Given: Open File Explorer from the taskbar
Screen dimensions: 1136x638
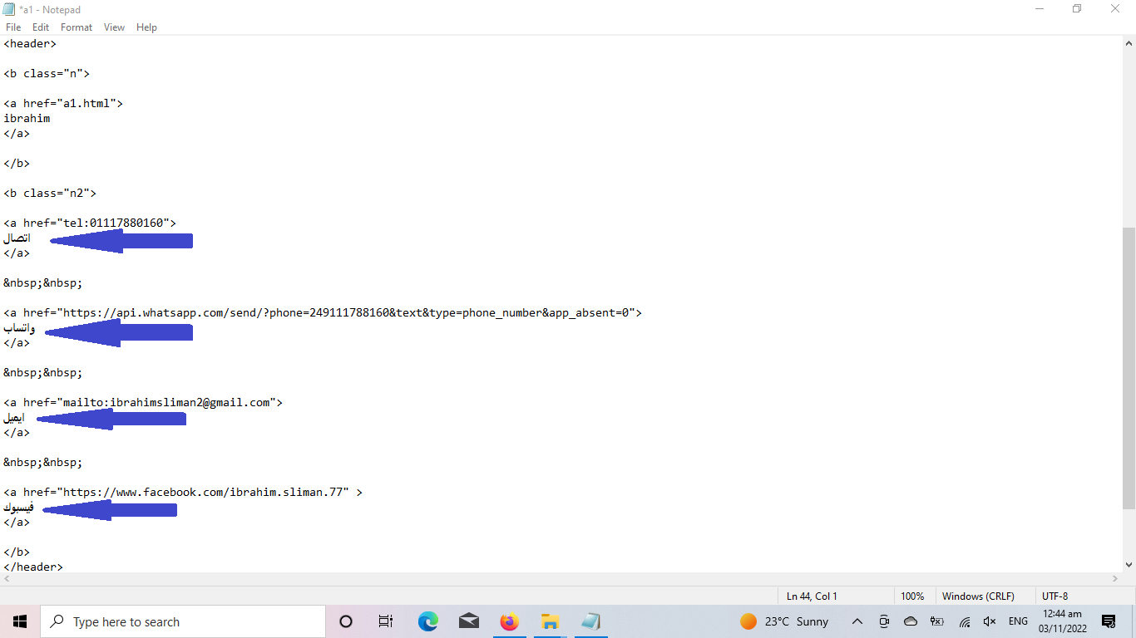Looking at the screenshot, I should pos(550,621).
